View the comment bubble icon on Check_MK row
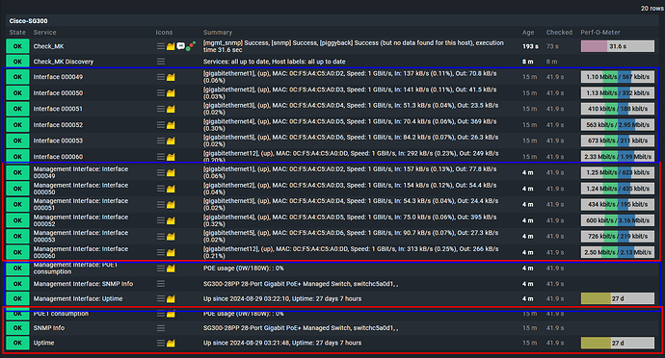 click(x=180, y=46)
